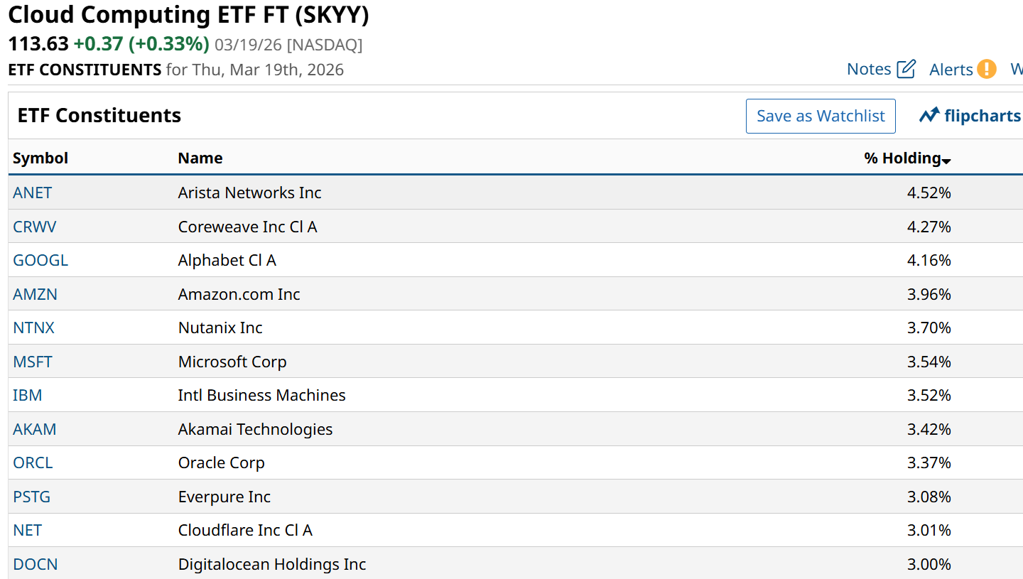Click the PSTG symbol link

point(32,497)
